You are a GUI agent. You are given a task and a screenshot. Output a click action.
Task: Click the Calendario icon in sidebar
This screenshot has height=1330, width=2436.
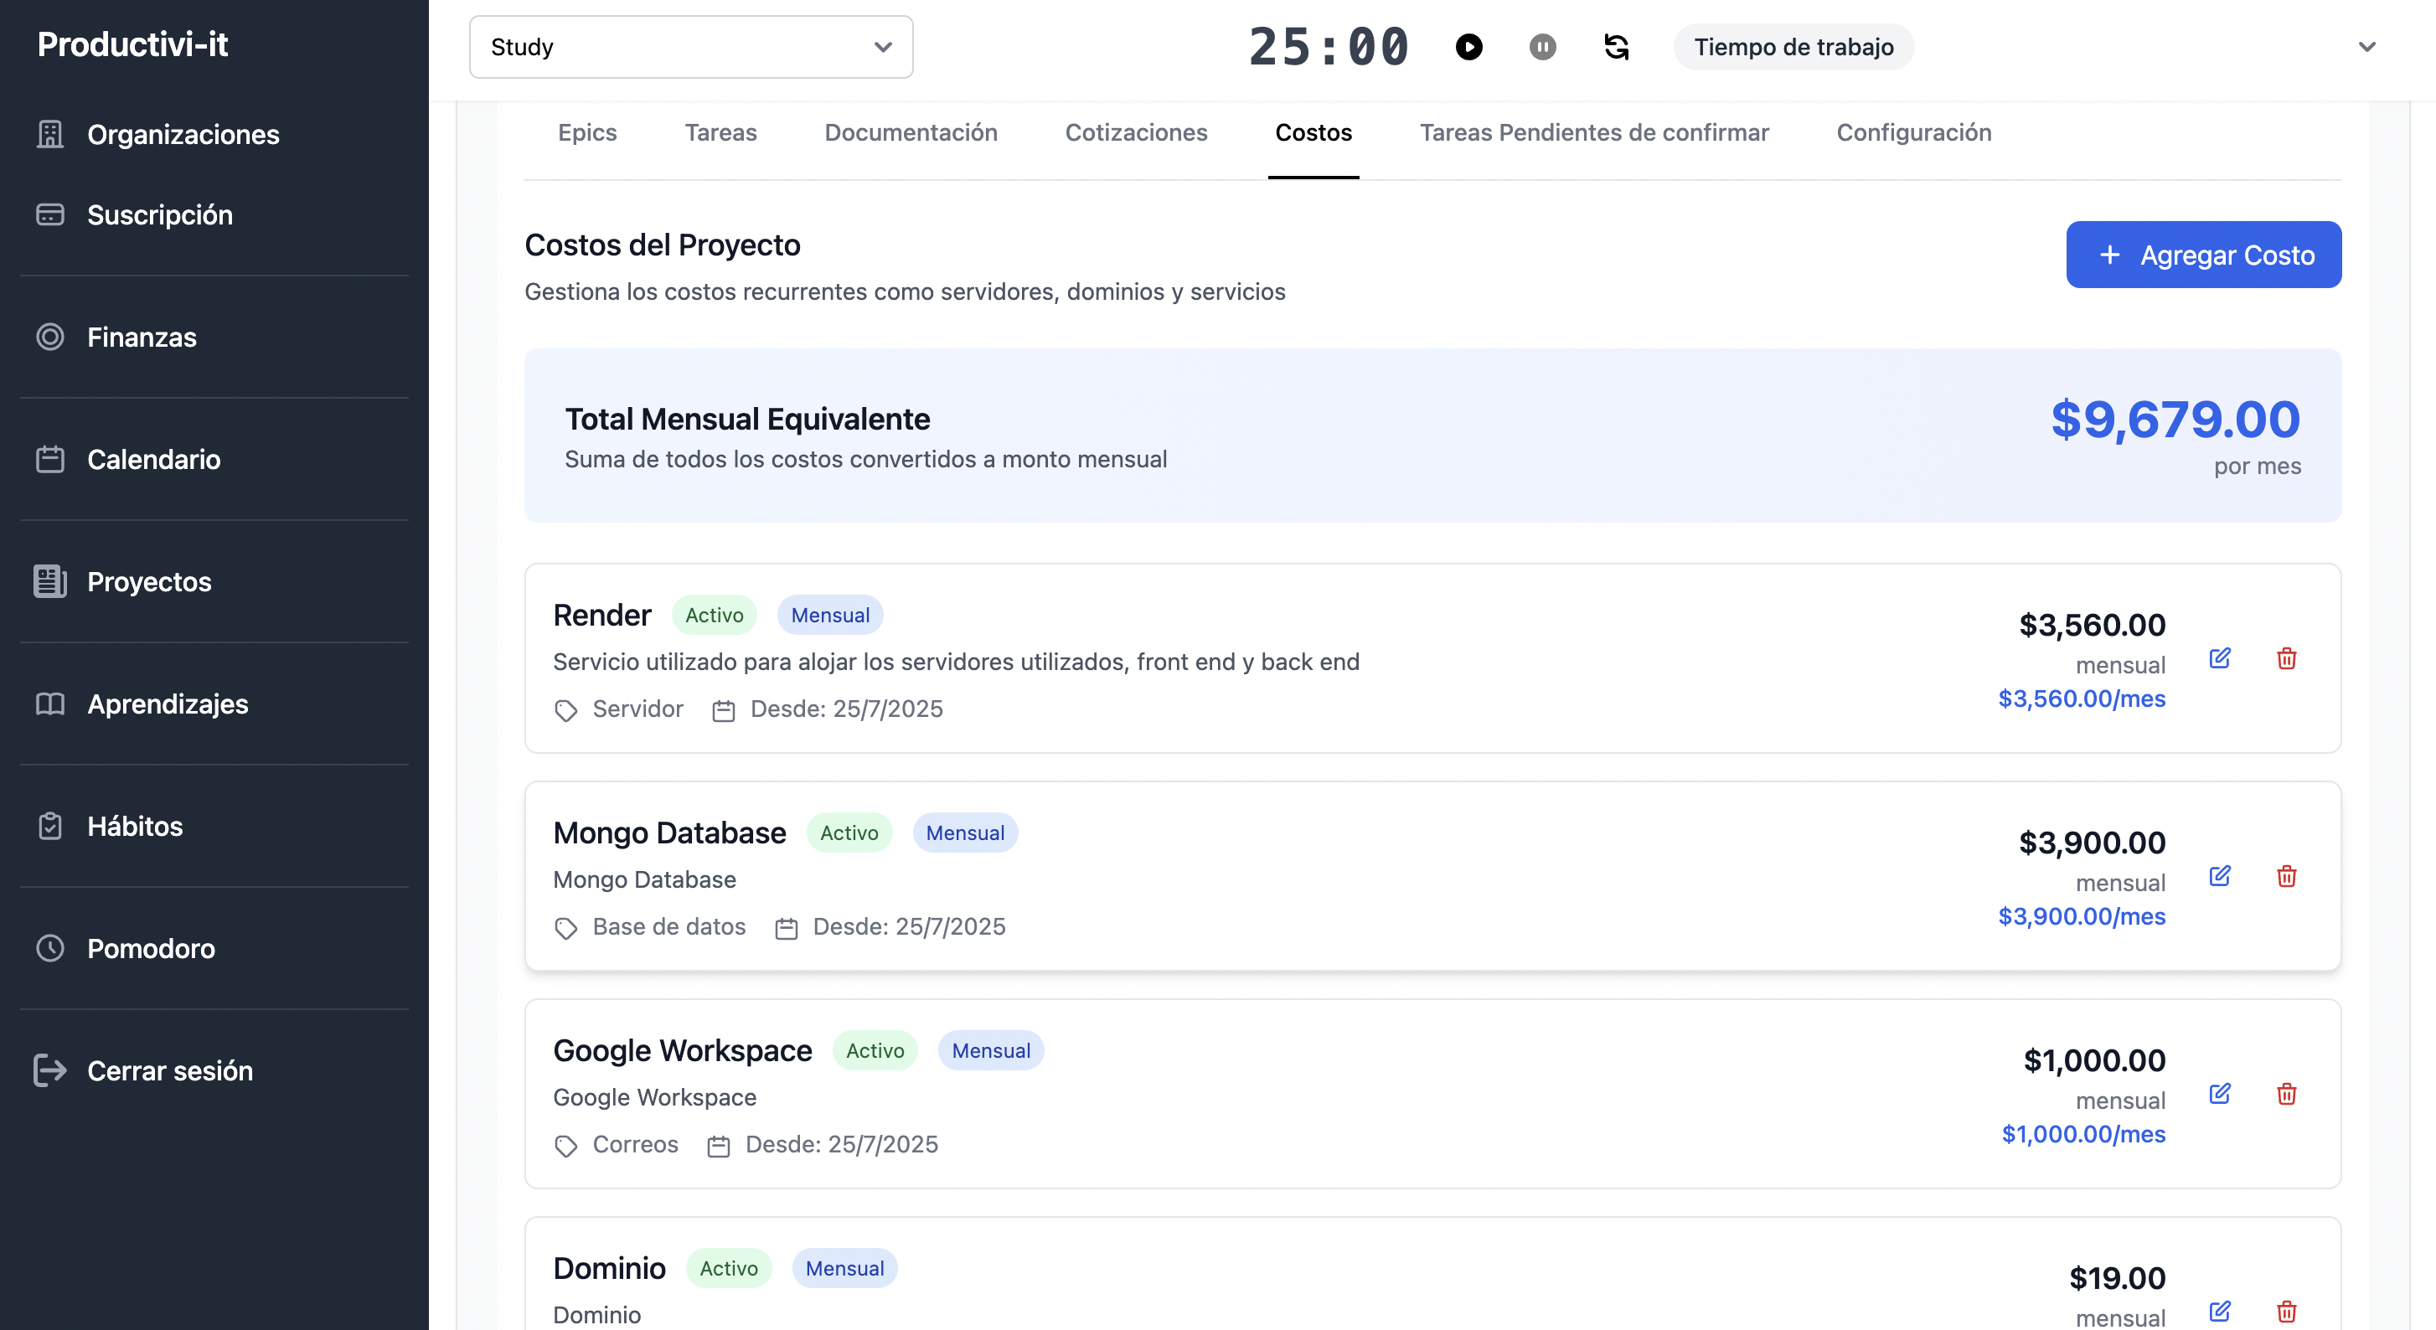(50, 460)
